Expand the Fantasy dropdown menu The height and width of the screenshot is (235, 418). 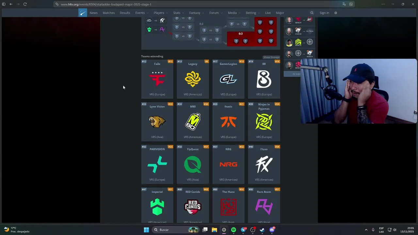coord(197,13)
